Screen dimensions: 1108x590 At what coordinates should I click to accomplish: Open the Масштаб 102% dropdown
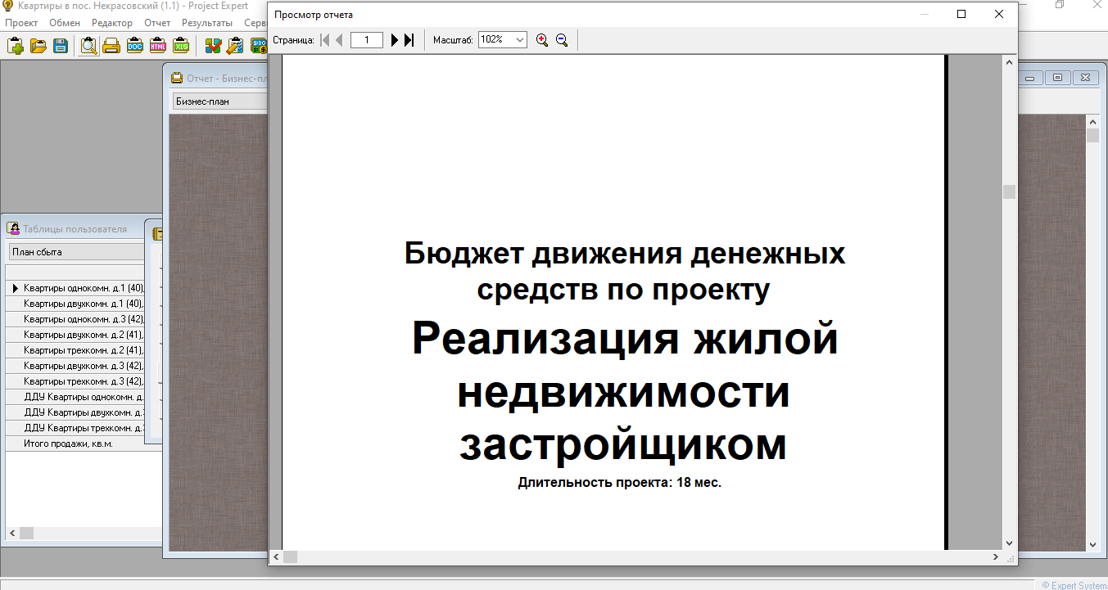click(520, 40)
